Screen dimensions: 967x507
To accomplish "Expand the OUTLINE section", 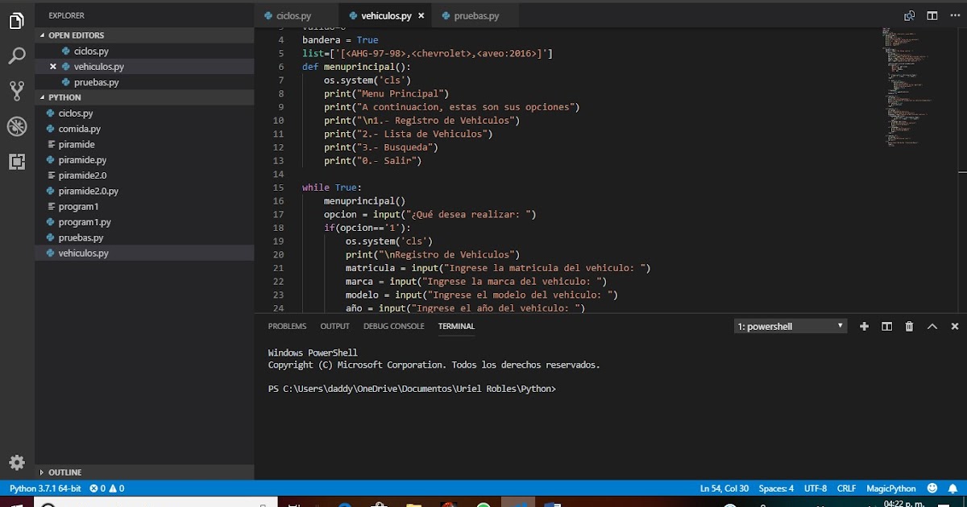I will coord(64,472).
